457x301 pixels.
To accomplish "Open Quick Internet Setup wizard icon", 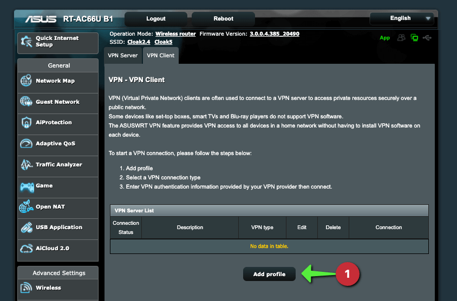I will [27, 42].
